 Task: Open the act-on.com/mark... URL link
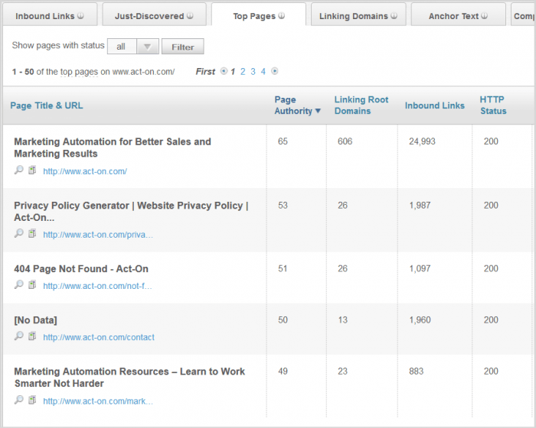(x=98, y=401)
